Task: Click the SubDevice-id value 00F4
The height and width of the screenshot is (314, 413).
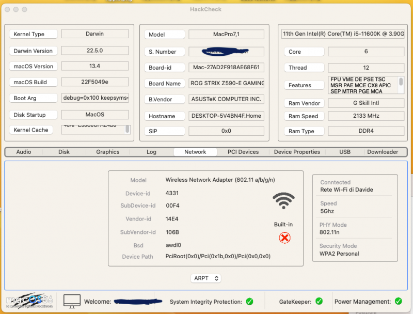Action: (x=172, y=206)
